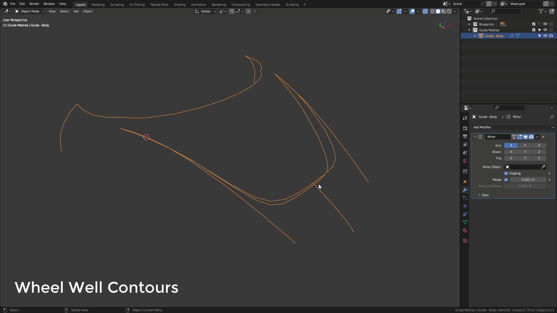Open the Object Constraints properties tab
This screenshot has width=557, height=313.
click(465, 214)
